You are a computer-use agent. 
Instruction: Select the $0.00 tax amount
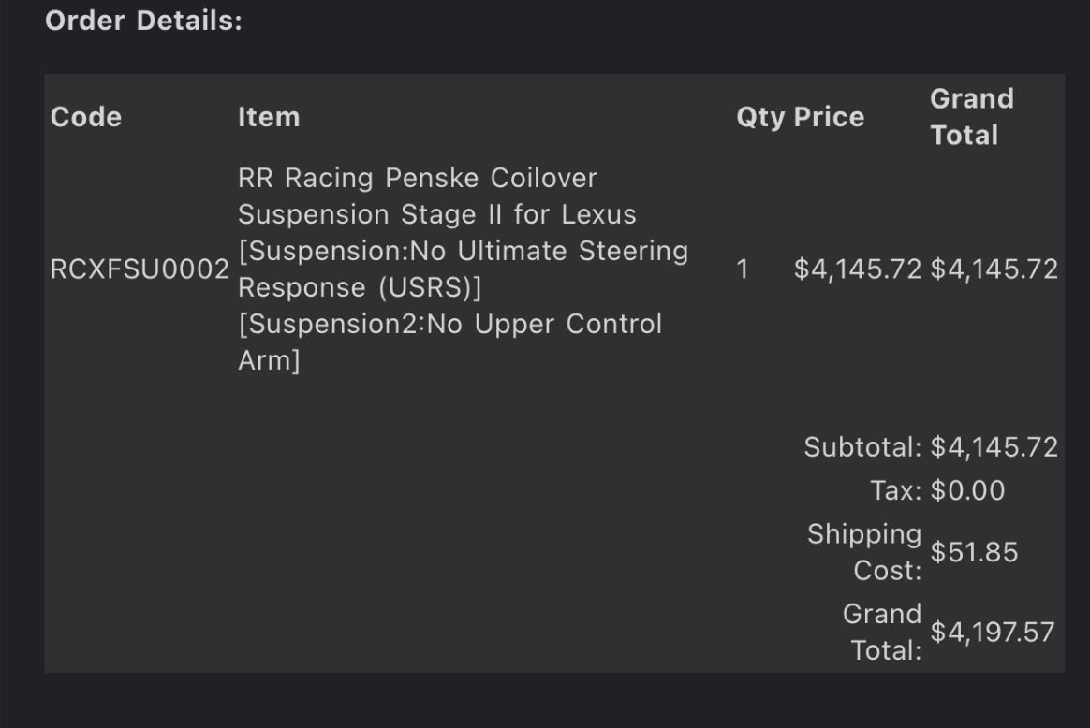[x=967, y=490]
